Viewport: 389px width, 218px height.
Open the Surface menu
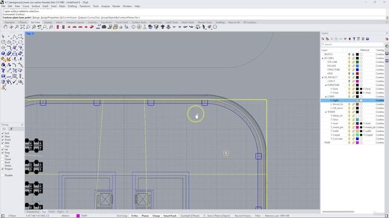pyautogui.click(x=36, y=6)
